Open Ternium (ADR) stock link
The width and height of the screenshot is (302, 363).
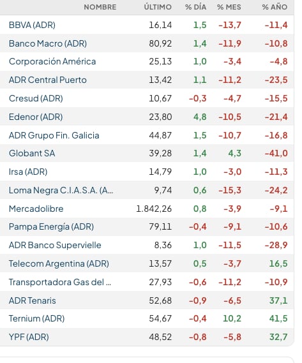pyautogui.click(x=36, y=318)
